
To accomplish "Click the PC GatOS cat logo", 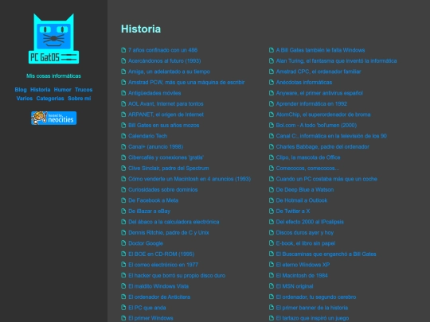I will pos(54,39).
